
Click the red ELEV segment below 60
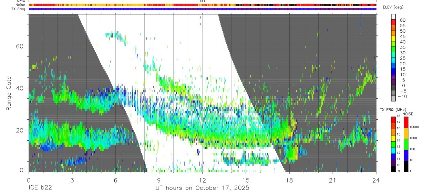point(393,22)
